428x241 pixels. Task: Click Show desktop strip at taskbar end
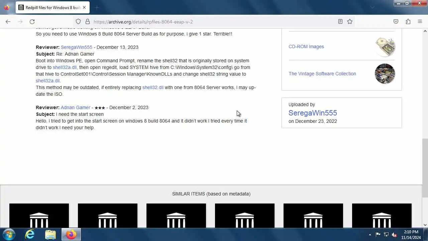coord(426,234)
